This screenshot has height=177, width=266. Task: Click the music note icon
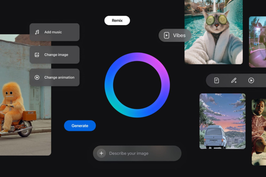pyautogui.click(x=37, y=32)
